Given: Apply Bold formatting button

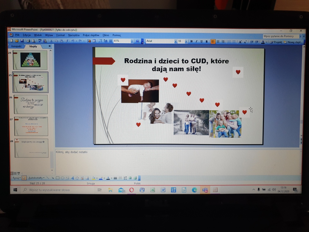Looking at the screenshot, I should pos(191,41).
